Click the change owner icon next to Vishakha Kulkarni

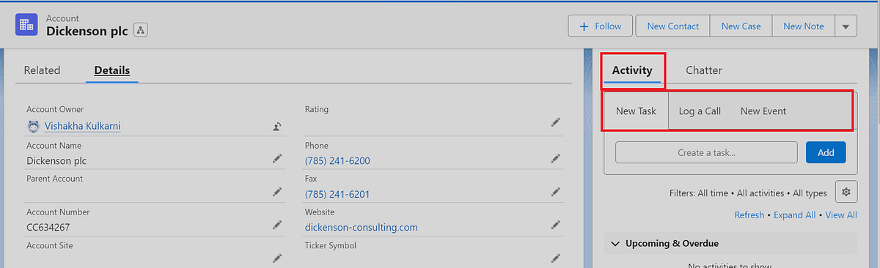(x=276, y=126)
